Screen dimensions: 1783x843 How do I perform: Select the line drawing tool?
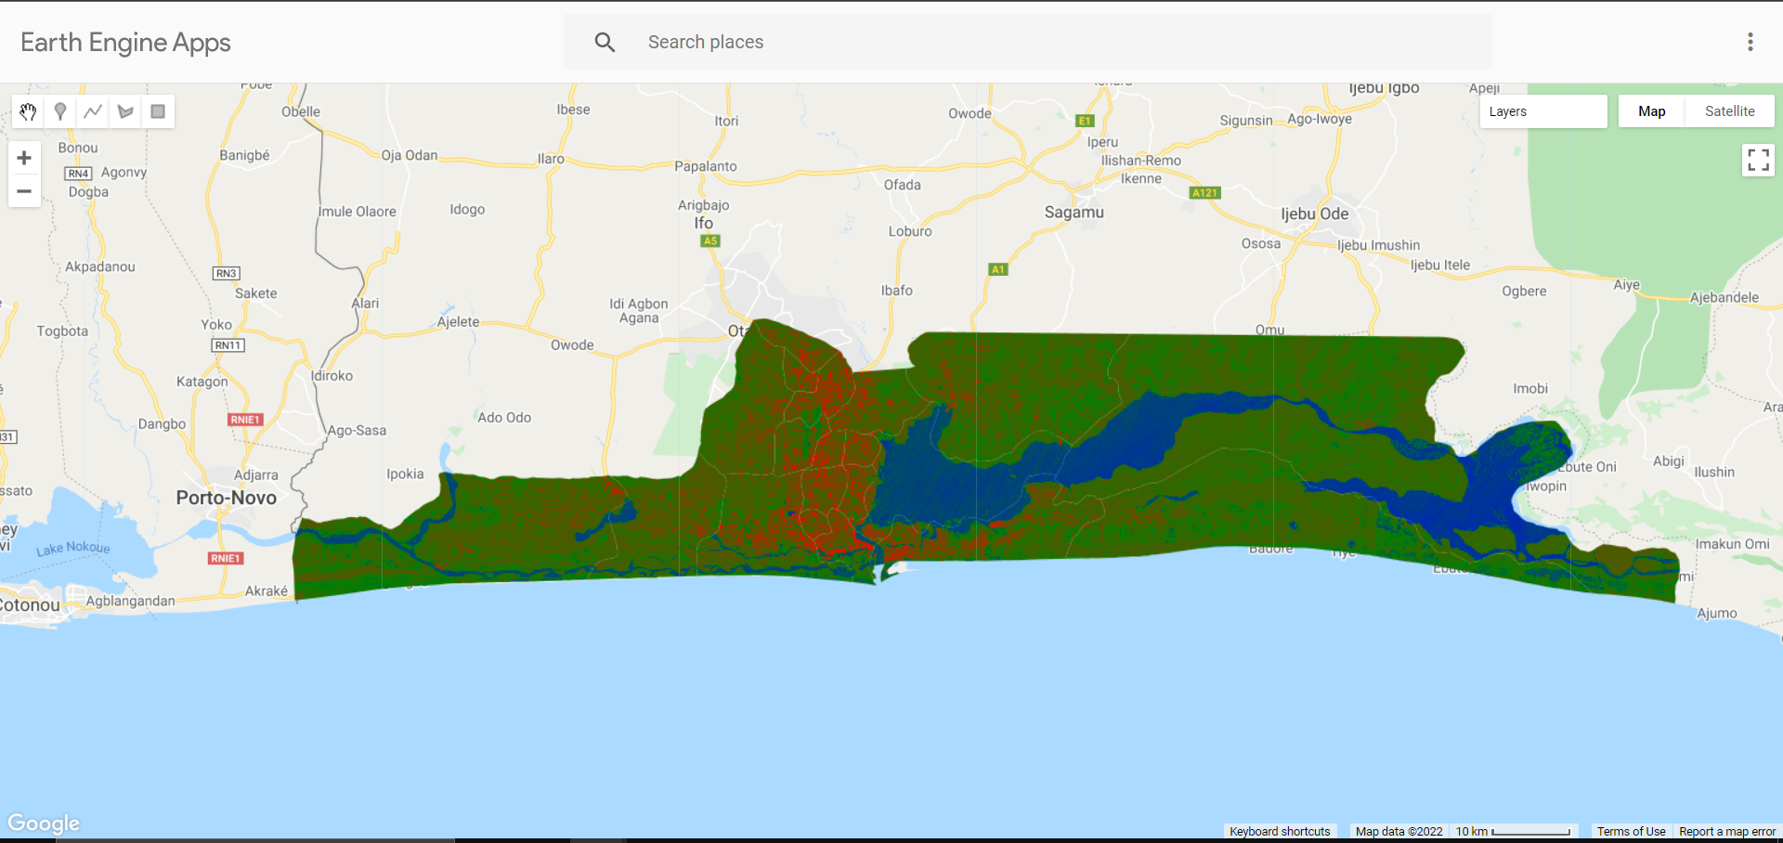pos(93,111)
